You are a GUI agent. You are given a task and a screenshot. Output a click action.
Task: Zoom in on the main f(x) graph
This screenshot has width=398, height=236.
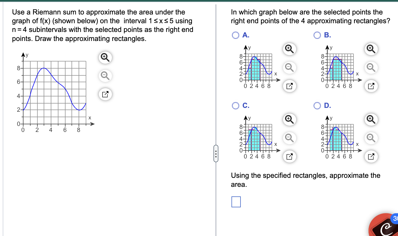tap(105, 58)
